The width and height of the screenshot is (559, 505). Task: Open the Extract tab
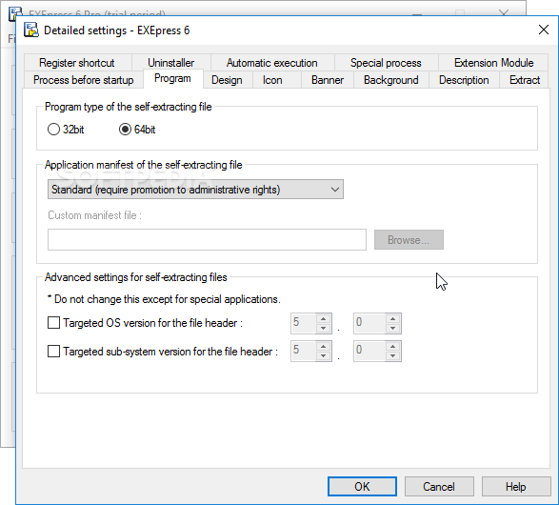525,80
